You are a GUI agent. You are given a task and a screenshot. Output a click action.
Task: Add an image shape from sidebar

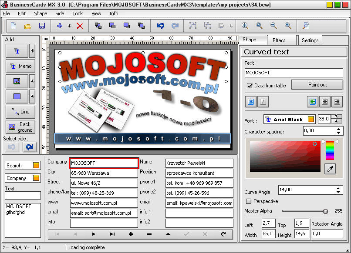[x=17, y=81]
